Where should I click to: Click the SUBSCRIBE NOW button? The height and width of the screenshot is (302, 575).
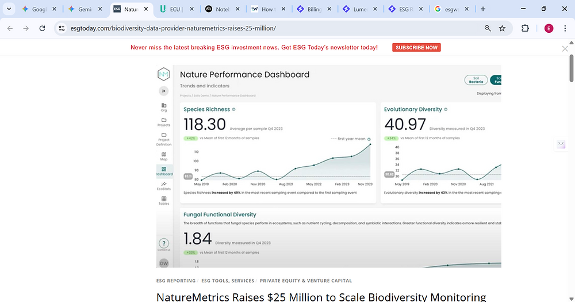click(x=416, y=47)
